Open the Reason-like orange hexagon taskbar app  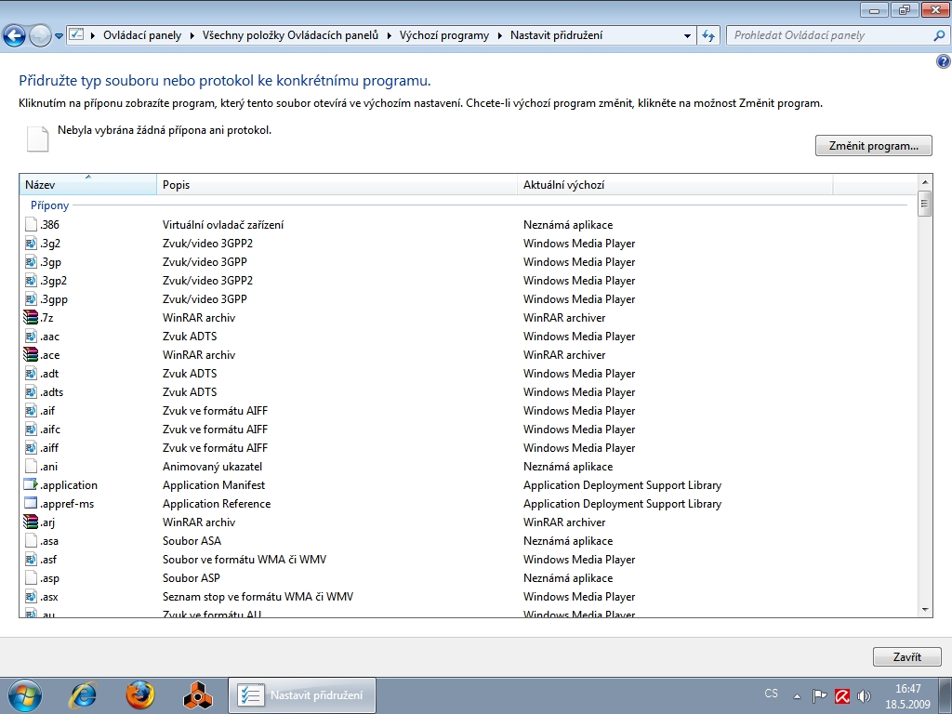tap(198, 695)
